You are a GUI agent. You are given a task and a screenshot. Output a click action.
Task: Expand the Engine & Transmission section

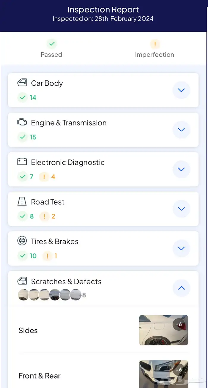(x=181, y=130)
